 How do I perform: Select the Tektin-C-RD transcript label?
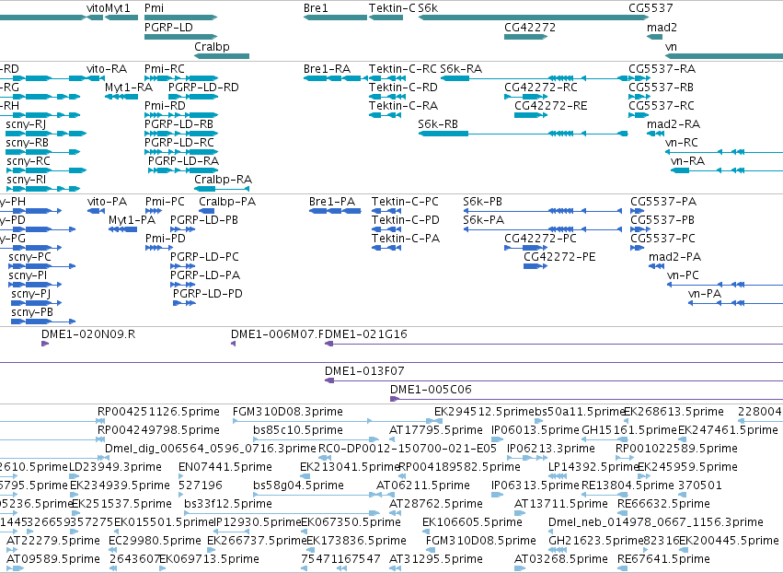coord(403,88)
